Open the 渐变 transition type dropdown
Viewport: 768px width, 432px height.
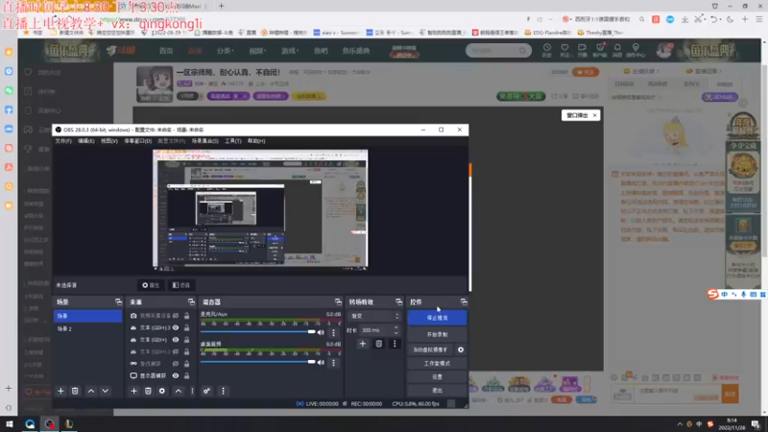pos(375,317)
